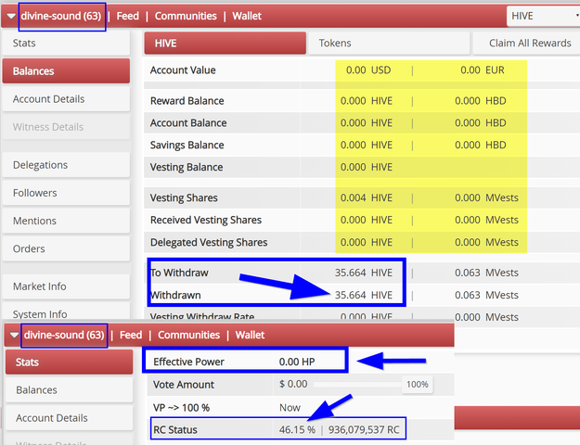
Task: Select Balances in the upper sidebar
Action: (x=66, y=71)
